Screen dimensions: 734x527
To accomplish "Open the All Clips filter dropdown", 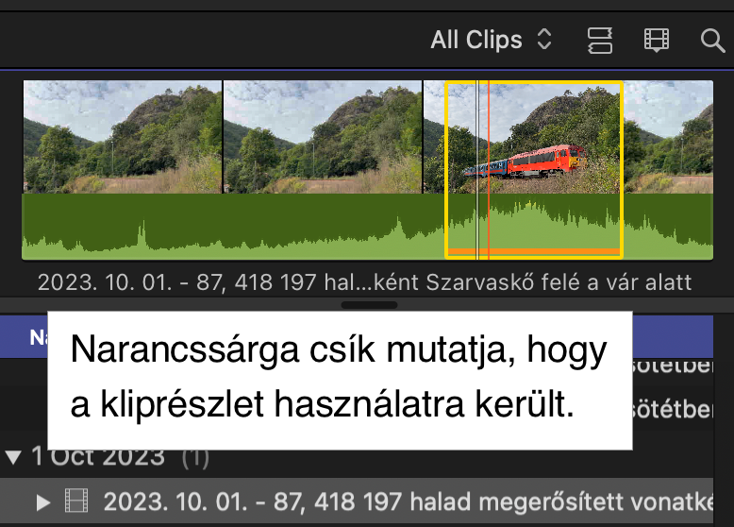I will [491, 40].
